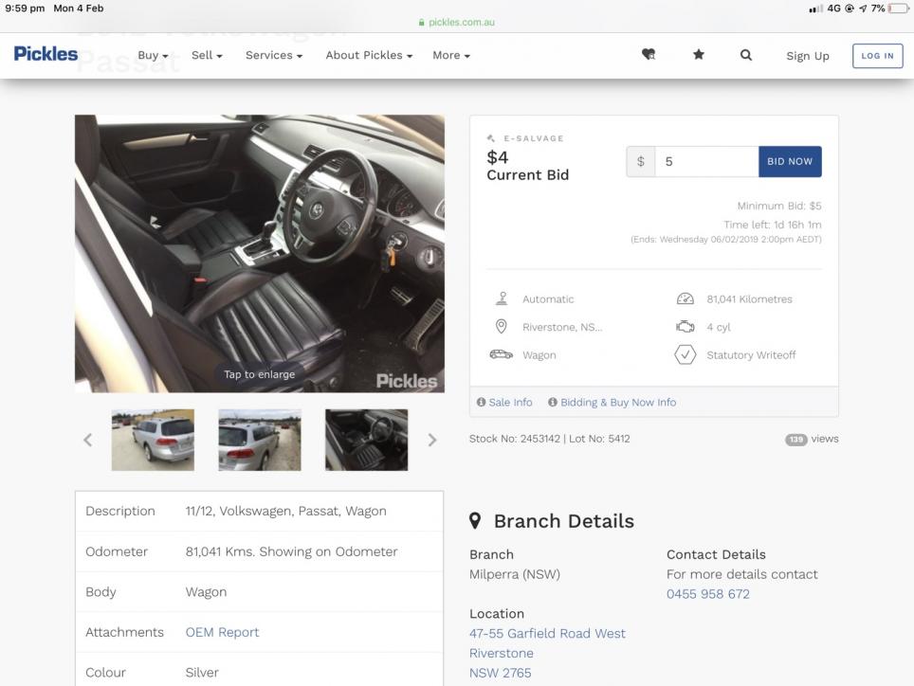This screenshot has height=686, width=914.
Task: Open the watchlist heart icon
Action: (649, 55)
